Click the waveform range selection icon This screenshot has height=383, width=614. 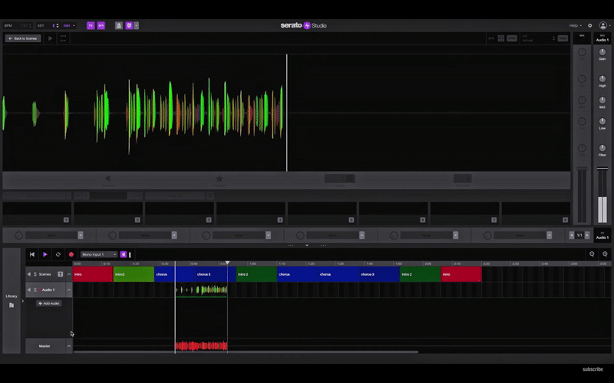pyautogui.click(x=63, y=38)
